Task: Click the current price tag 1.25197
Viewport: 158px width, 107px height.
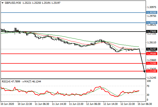Action: (x=152, y=49)
